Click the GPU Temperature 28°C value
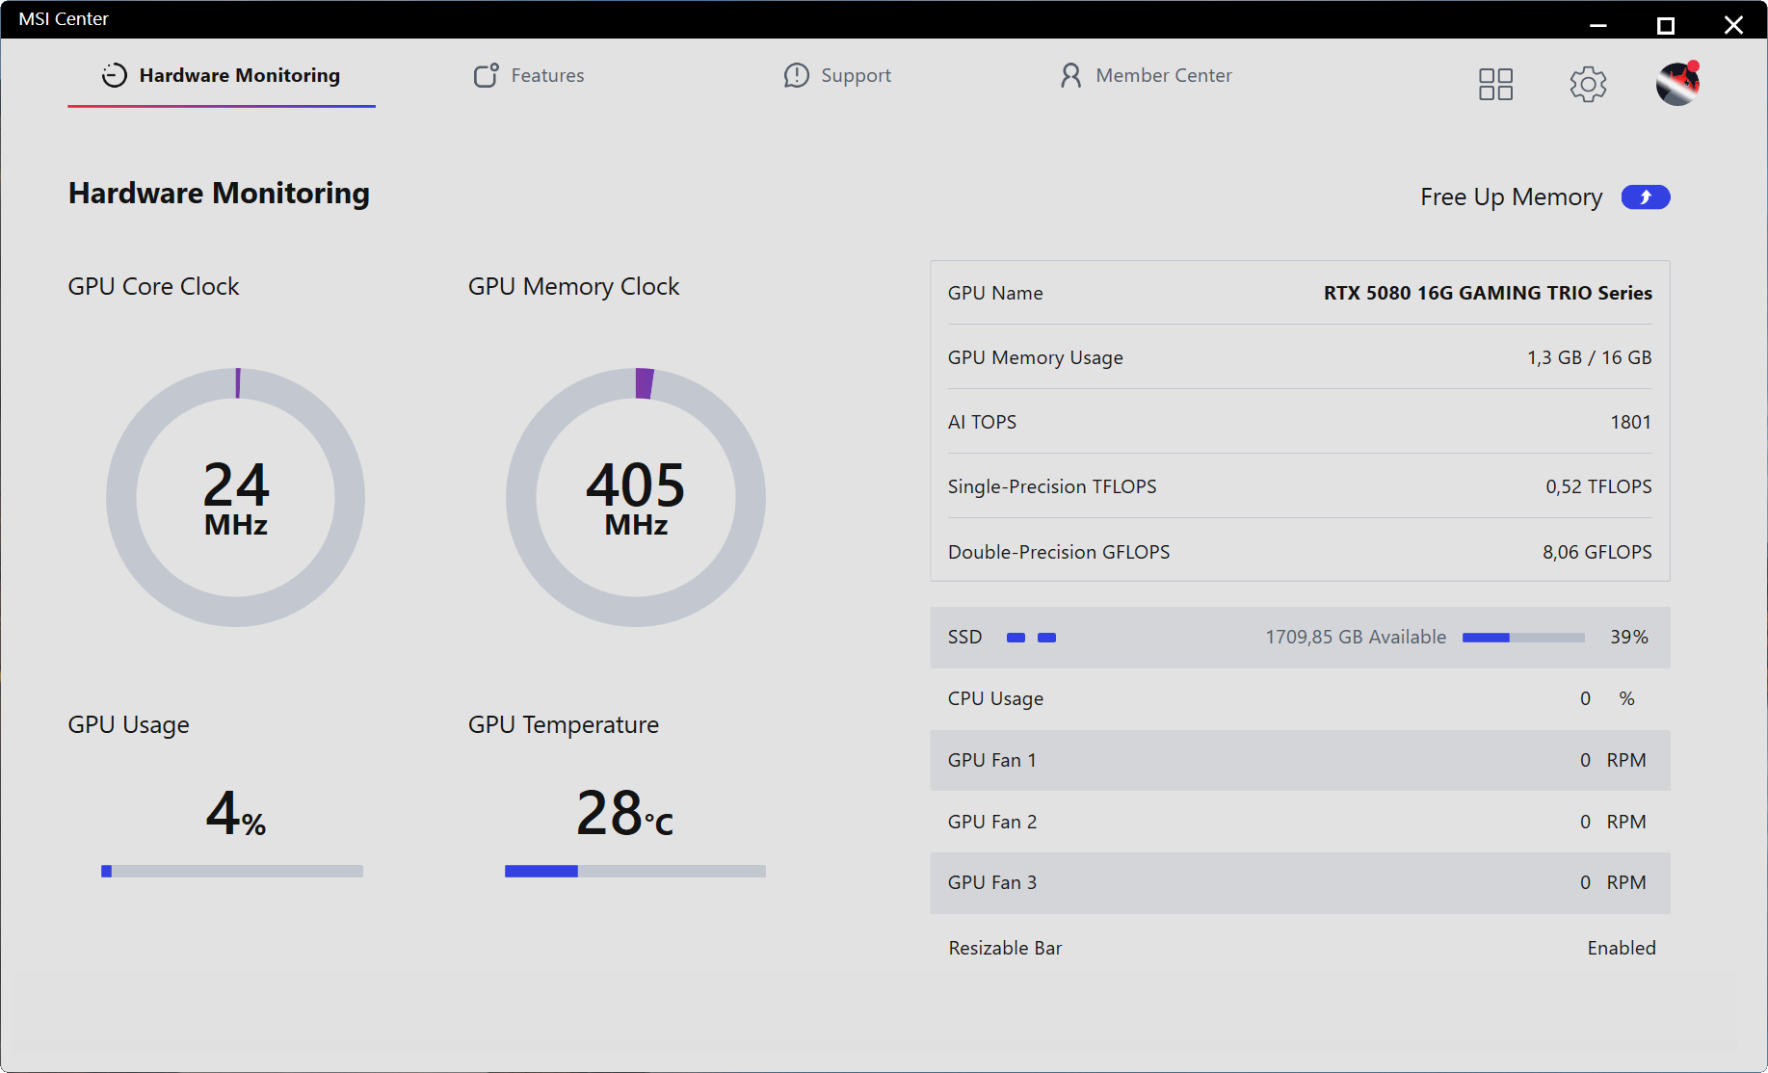Image resolution: width=1768 pixels, height=1073 pixels. click(624, 813)
